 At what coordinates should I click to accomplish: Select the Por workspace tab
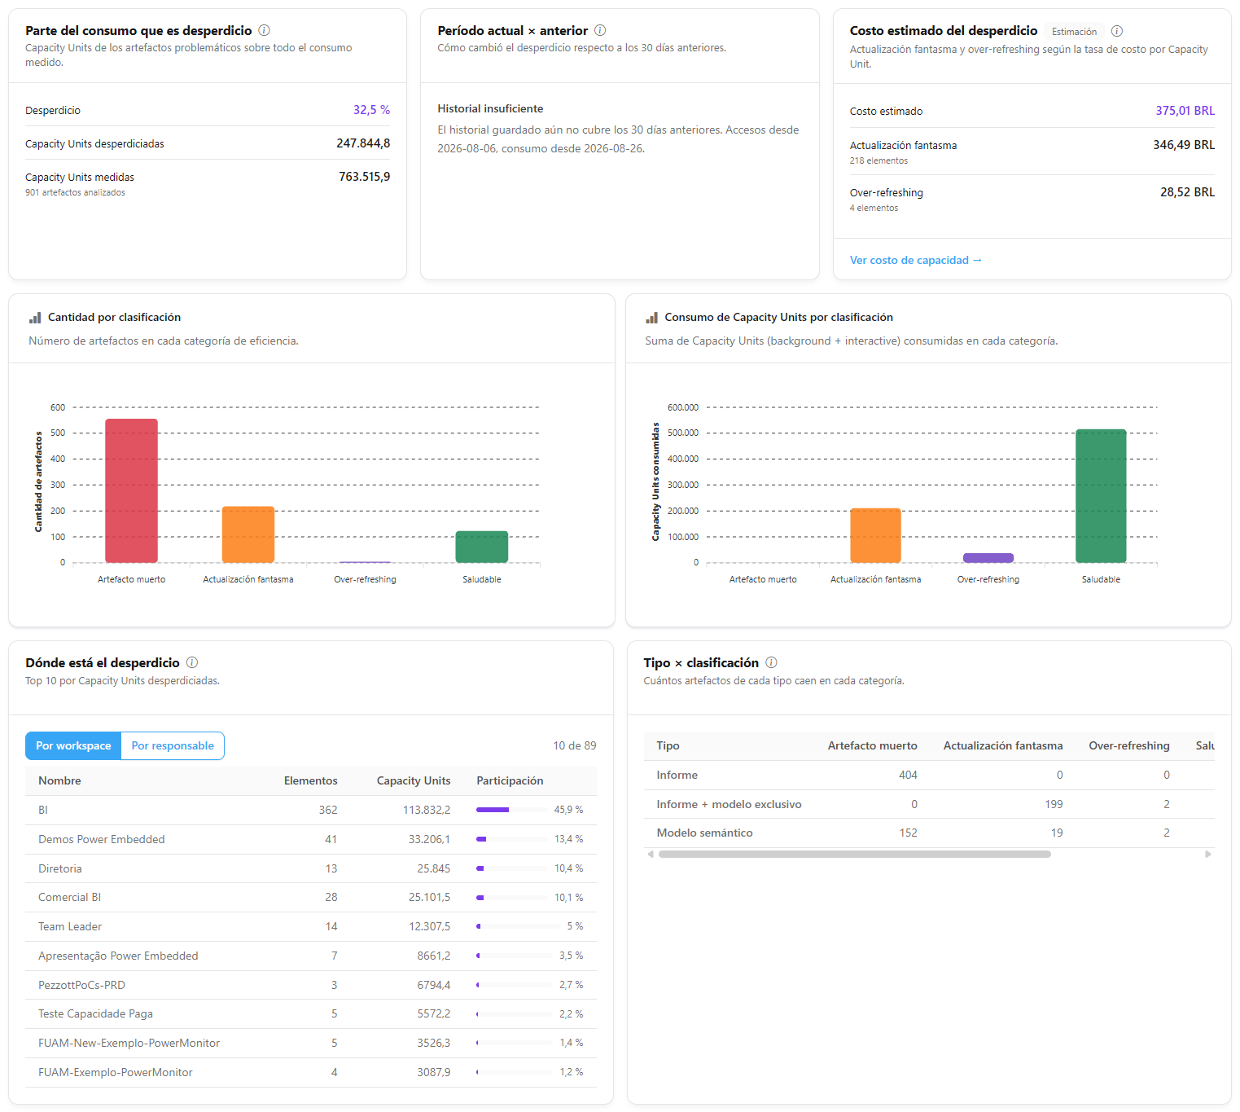click(x=73, y=745)
